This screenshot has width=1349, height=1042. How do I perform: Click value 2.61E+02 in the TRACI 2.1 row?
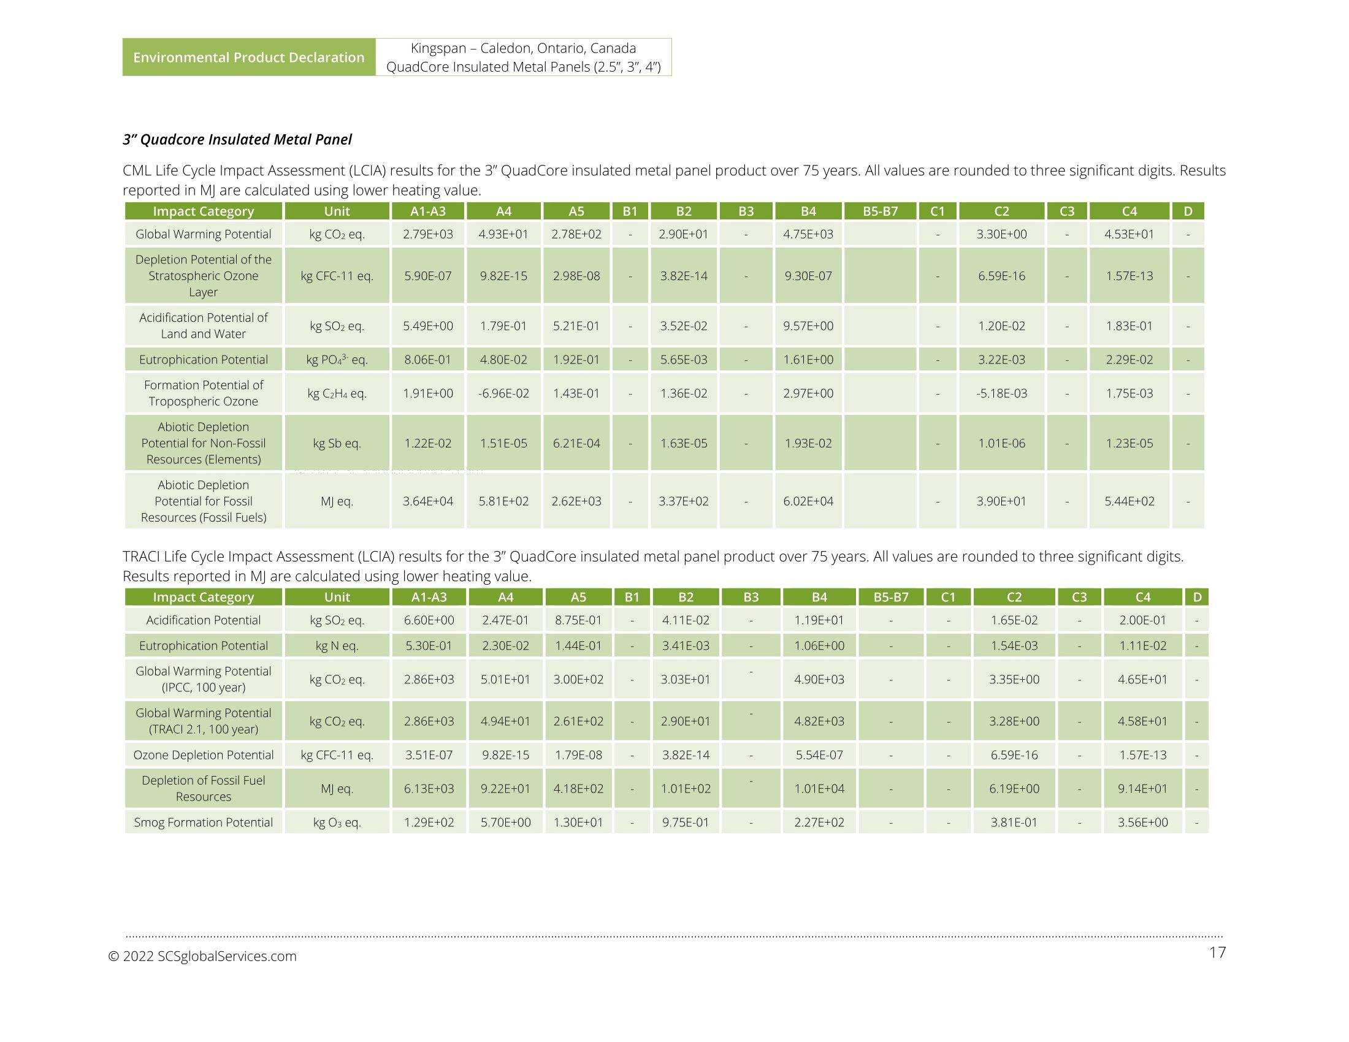(x=578, y=721)
